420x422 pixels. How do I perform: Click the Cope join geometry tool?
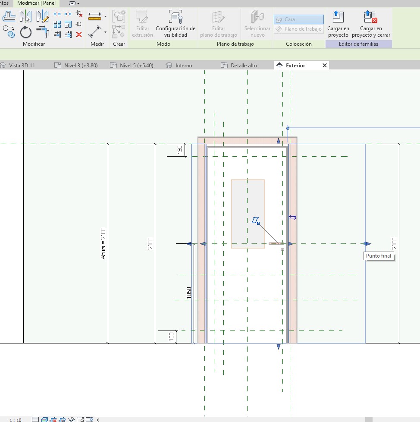coord(9,17)
